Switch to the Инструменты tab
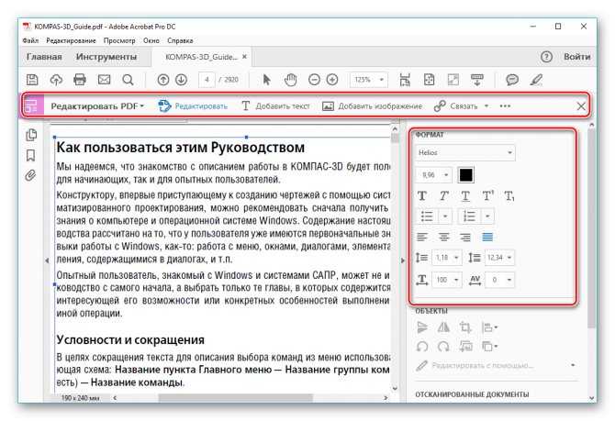The width and height of the screenshot is (615, 421). pos(106,57)
